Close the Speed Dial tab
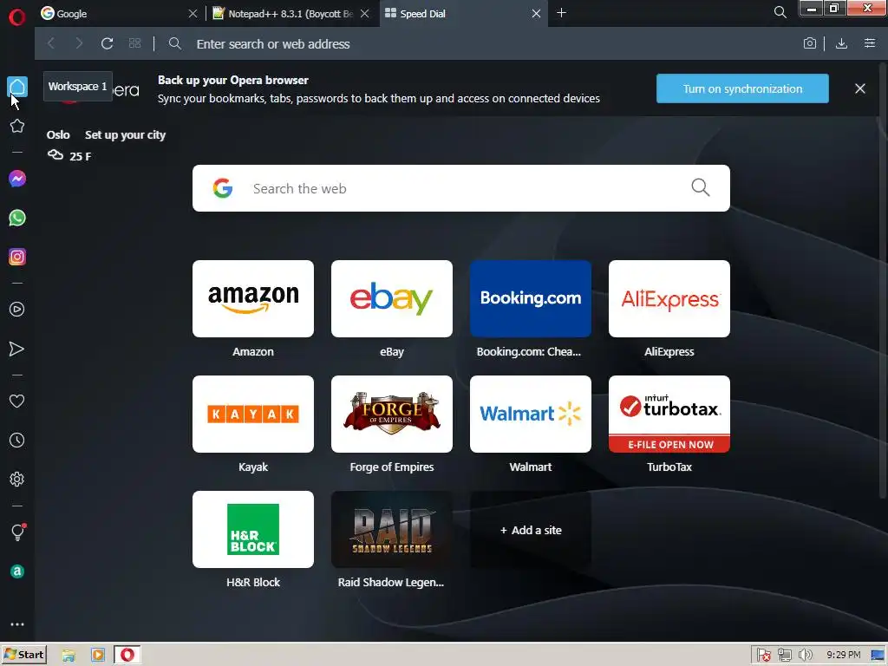Image resolution: width=888 pixels, height=666 pixels. [536, 14]
